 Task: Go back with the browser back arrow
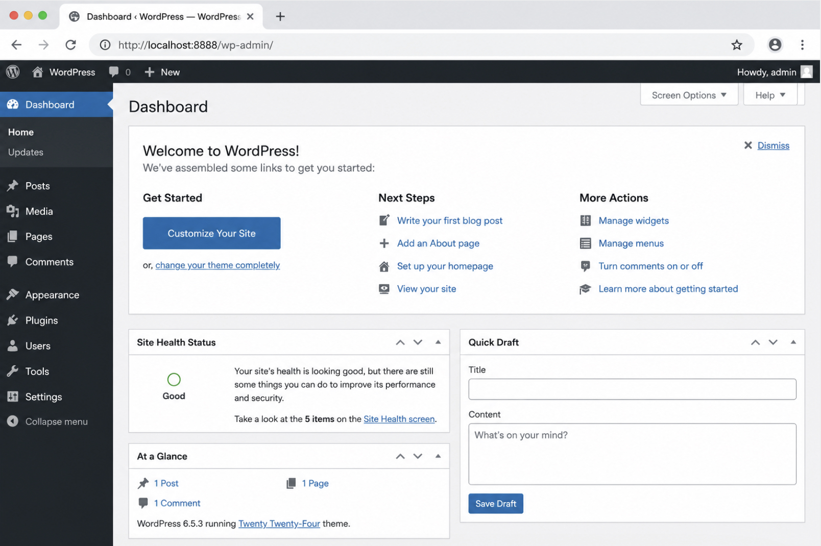point(16,45)
